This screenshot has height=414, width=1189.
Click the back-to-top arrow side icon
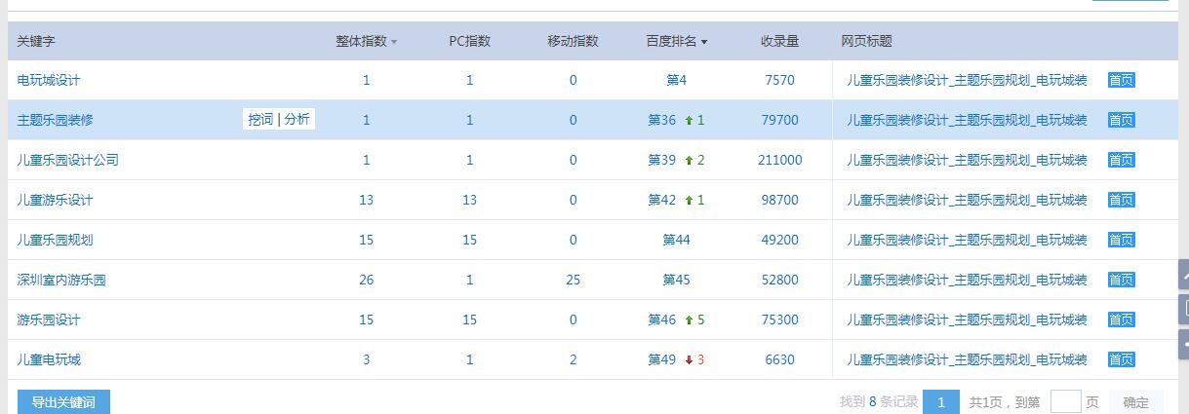pyautogui.click(x=1184, y=275)
